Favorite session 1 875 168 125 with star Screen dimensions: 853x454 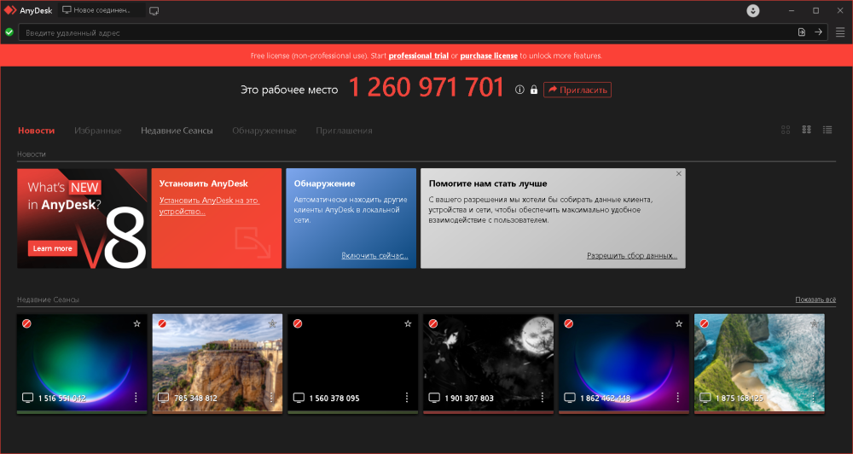pyautogui.click(x=815, y=323)
